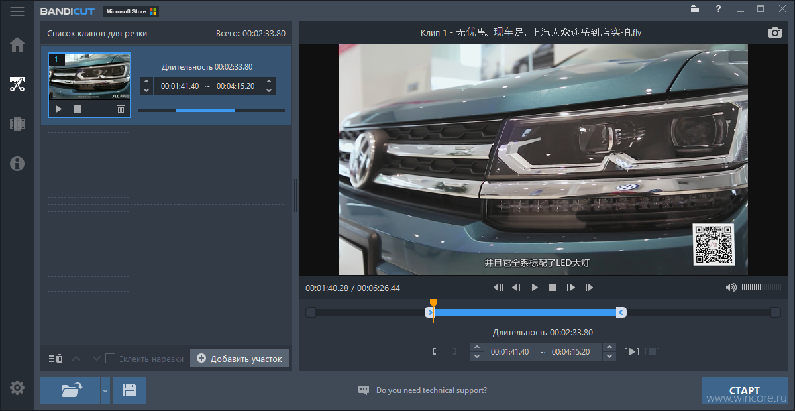Decrease clip 1 end time in clip list

268,91
